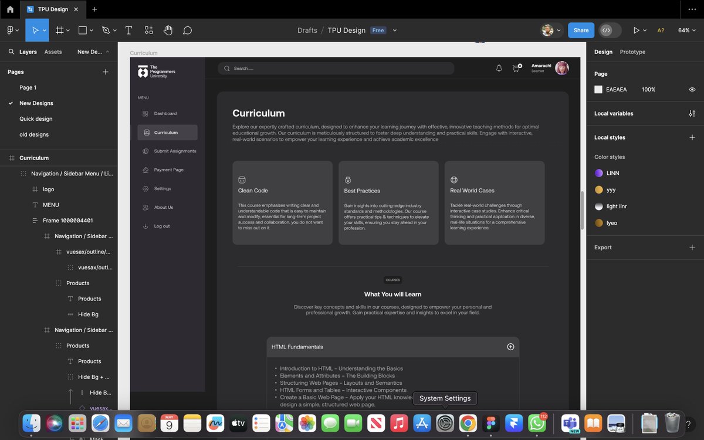Open System Settings in the dock
Viewport: 704px width, 440px height.
[x=445, y=423]
